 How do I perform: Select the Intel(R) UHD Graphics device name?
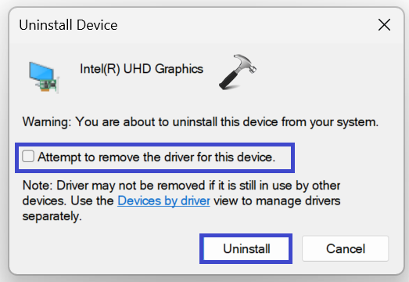coord(142,69)
